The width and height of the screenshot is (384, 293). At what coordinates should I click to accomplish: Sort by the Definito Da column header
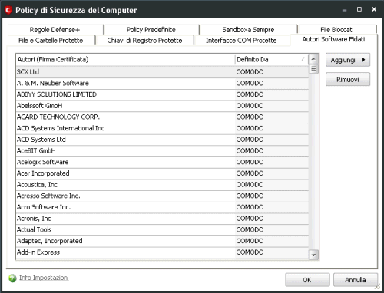tap(272, 60)
